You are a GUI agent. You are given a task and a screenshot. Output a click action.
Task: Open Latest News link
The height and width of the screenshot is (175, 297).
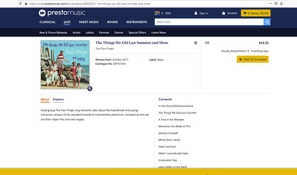tap(159, 33)
